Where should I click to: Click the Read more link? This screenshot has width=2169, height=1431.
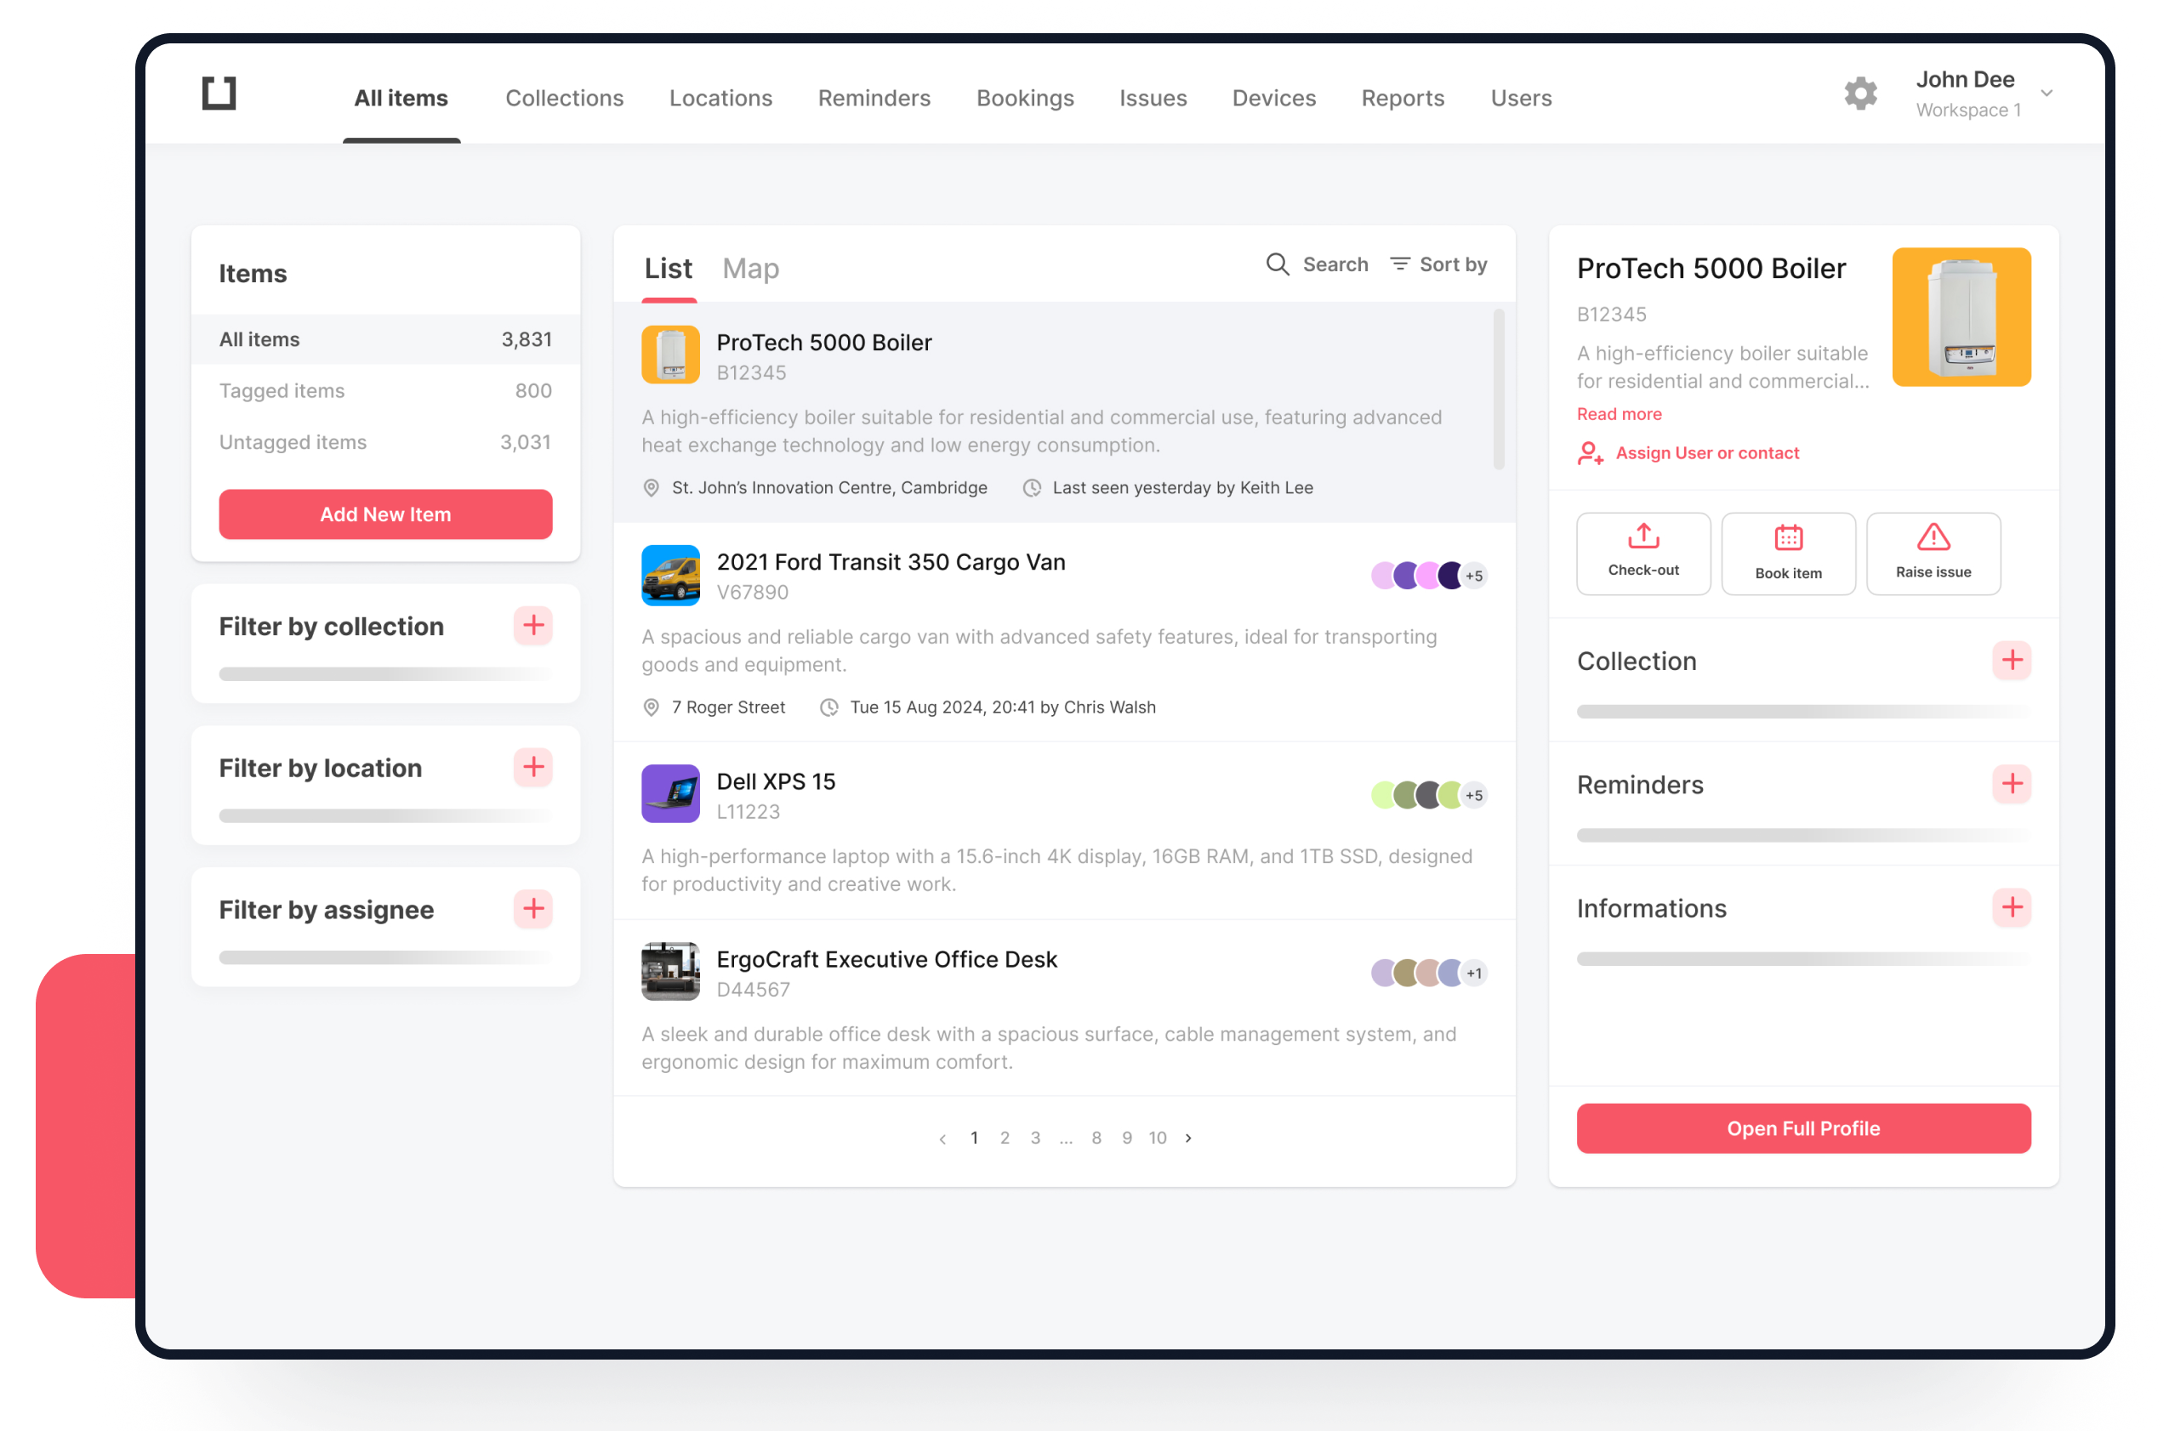point(1619,414)
